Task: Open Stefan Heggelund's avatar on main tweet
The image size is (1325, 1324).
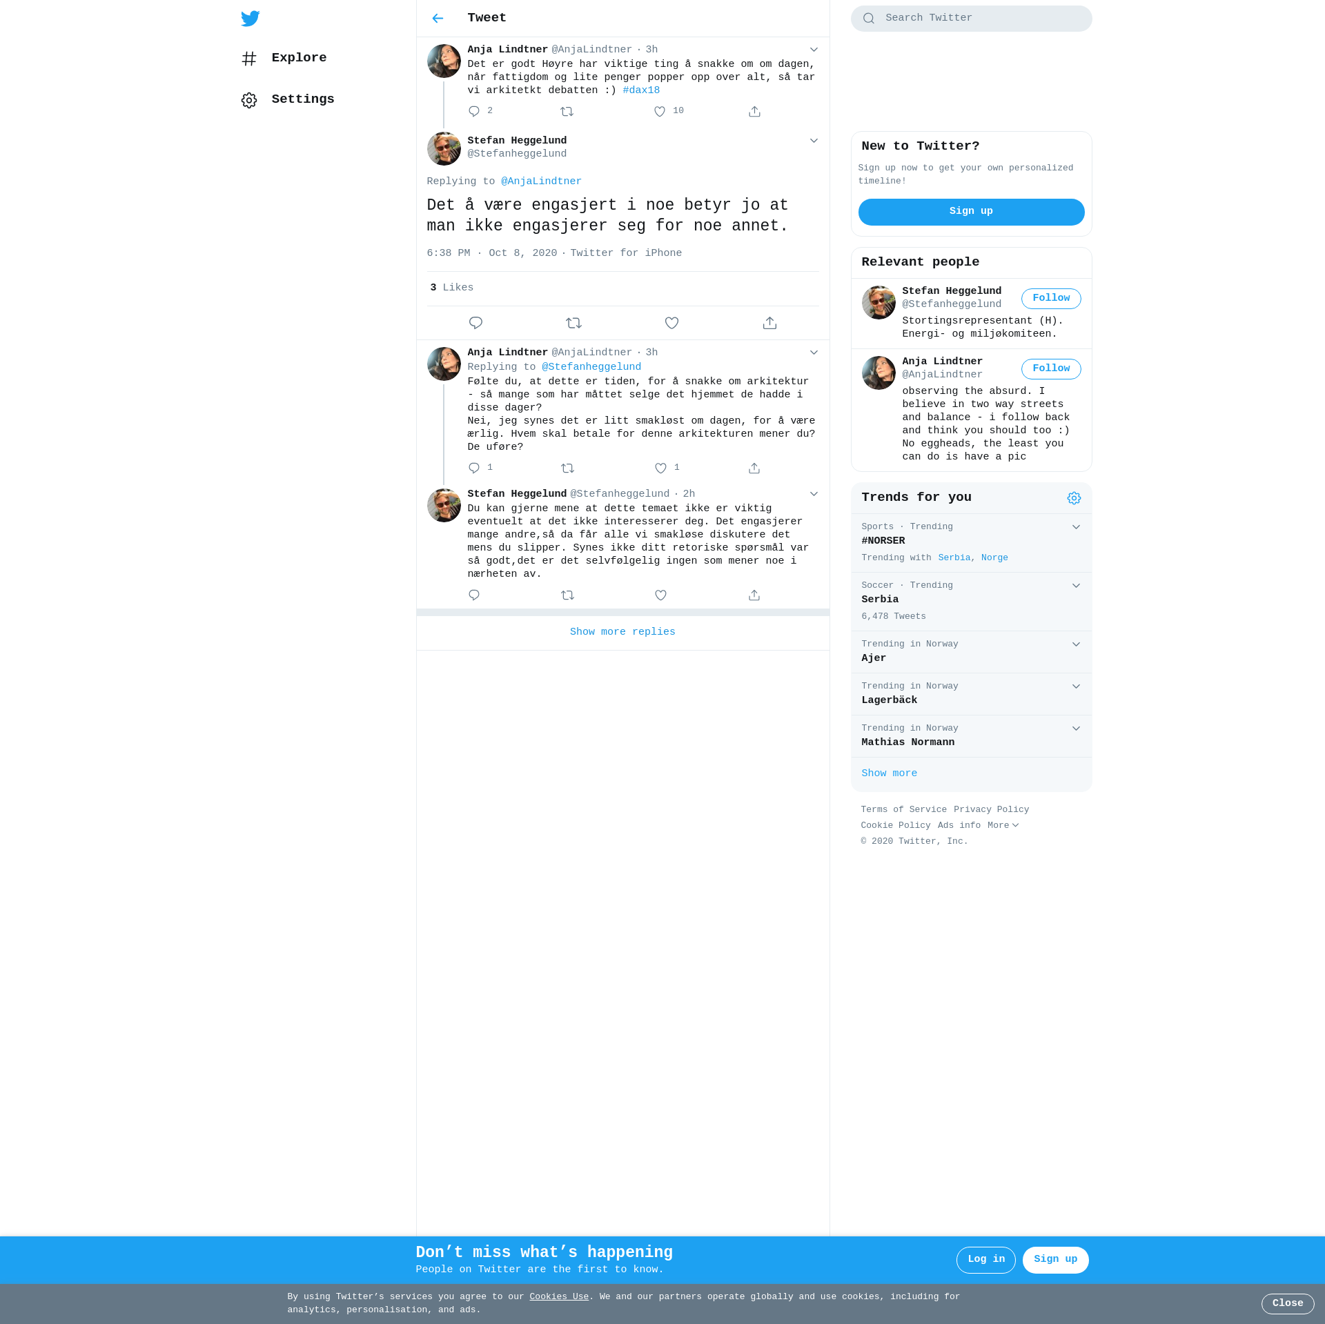Action: pyautogui.click(x=444, y=149)
